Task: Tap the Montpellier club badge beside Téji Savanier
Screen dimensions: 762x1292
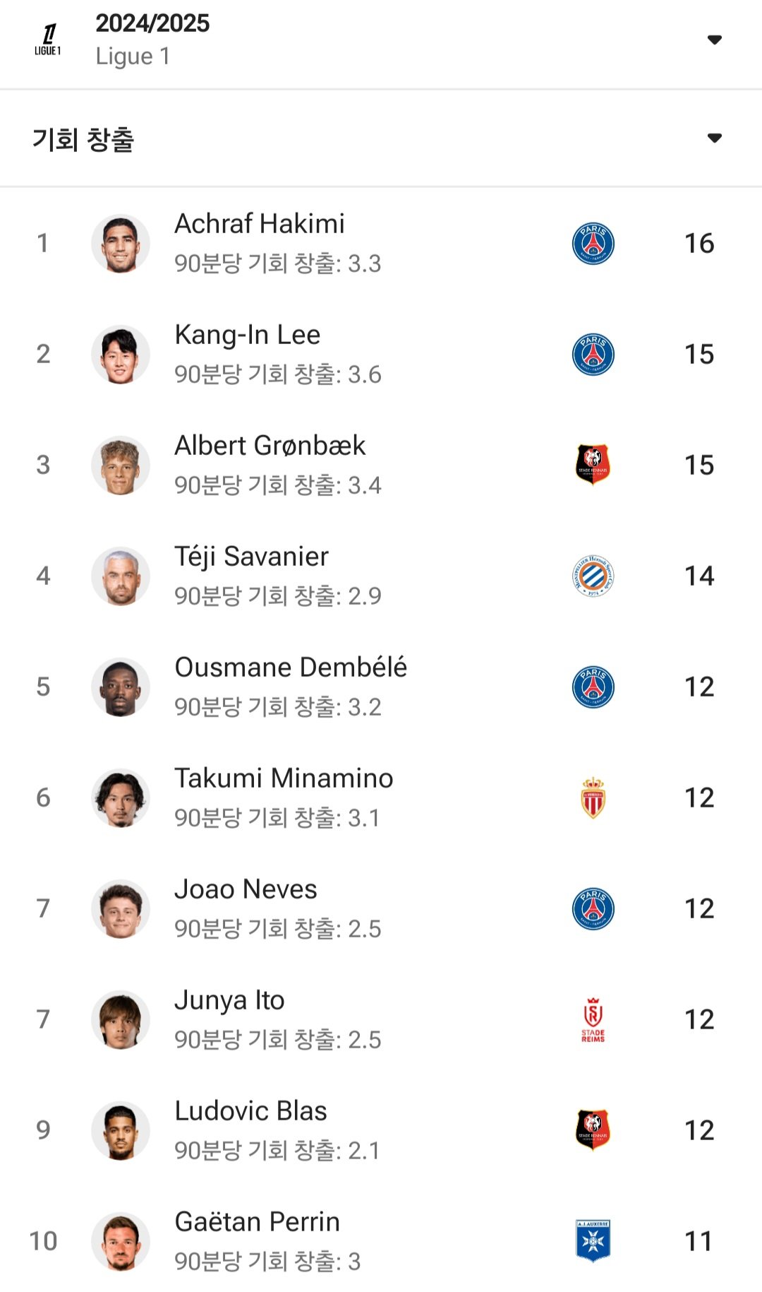Action: (593, 576)
